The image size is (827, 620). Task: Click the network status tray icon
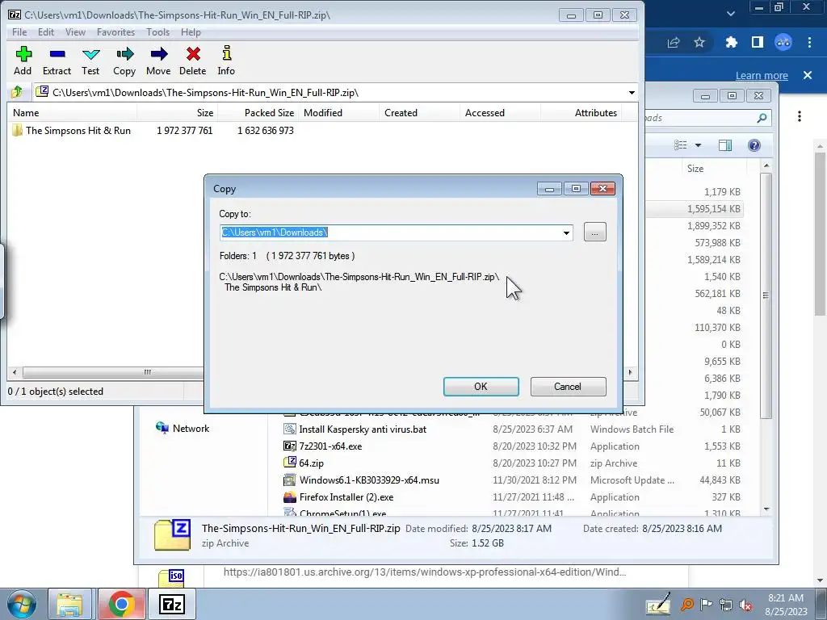(x=726, y=605)
